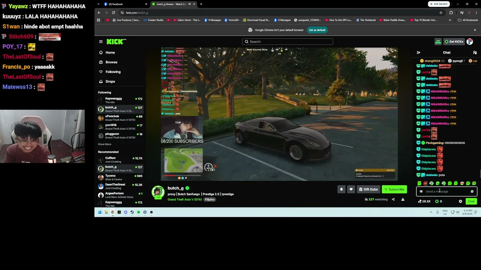
Task: Click the Kick search box
Action: (287, 42)
